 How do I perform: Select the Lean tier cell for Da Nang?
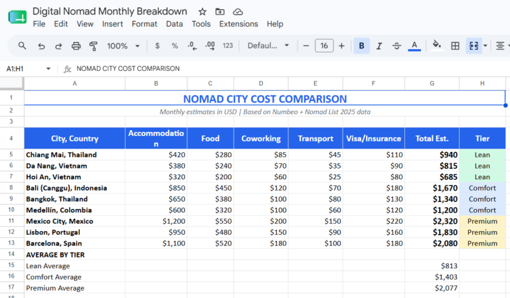tap(482, 166)
